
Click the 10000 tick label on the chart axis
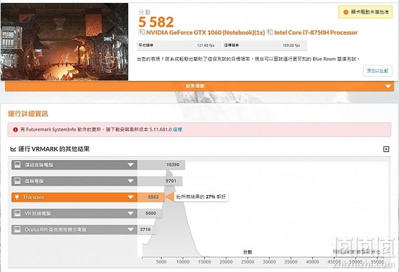click(183, 261)
